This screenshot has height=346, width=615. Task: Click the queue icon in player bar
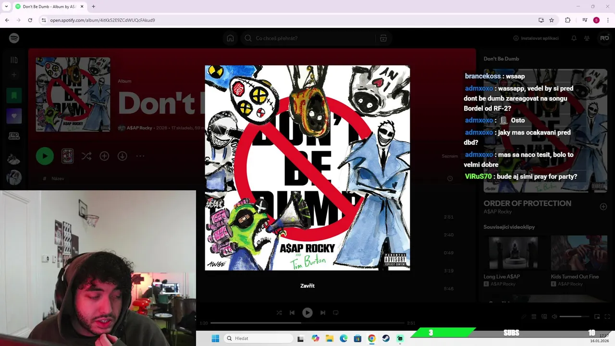click(534, 317)
